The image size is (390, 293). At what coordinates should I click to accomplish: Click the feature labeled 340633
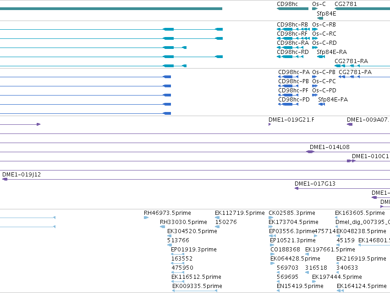click(347, 268)
